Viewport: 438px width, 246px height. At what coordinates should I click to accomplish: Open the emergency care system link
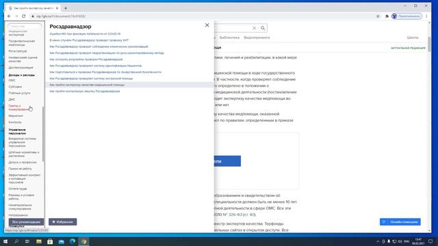point(91,79)
